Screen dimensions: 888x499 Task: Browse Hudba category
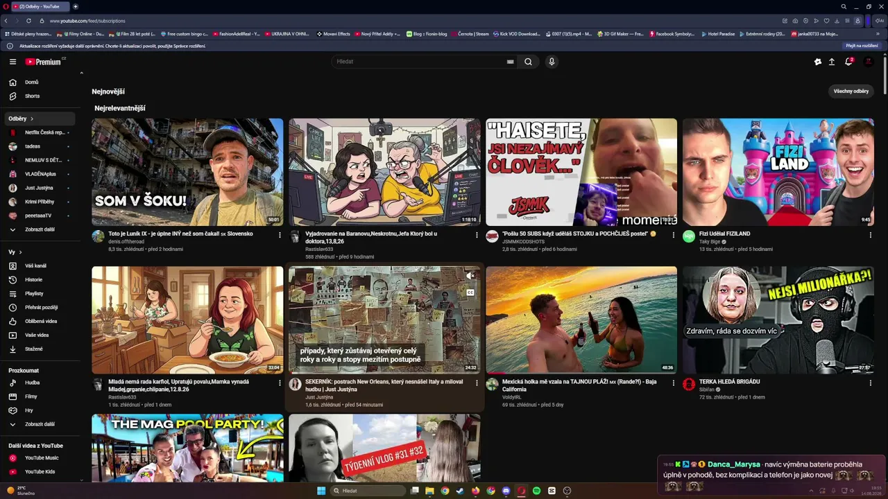point(40,383)
